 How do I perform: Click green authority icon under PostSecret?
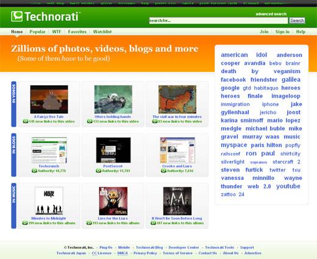(98, 171)
